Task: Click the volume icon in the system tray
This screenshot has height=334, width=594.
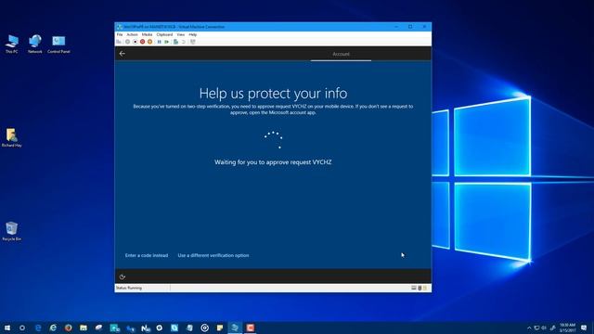Action: click(544, 328)
